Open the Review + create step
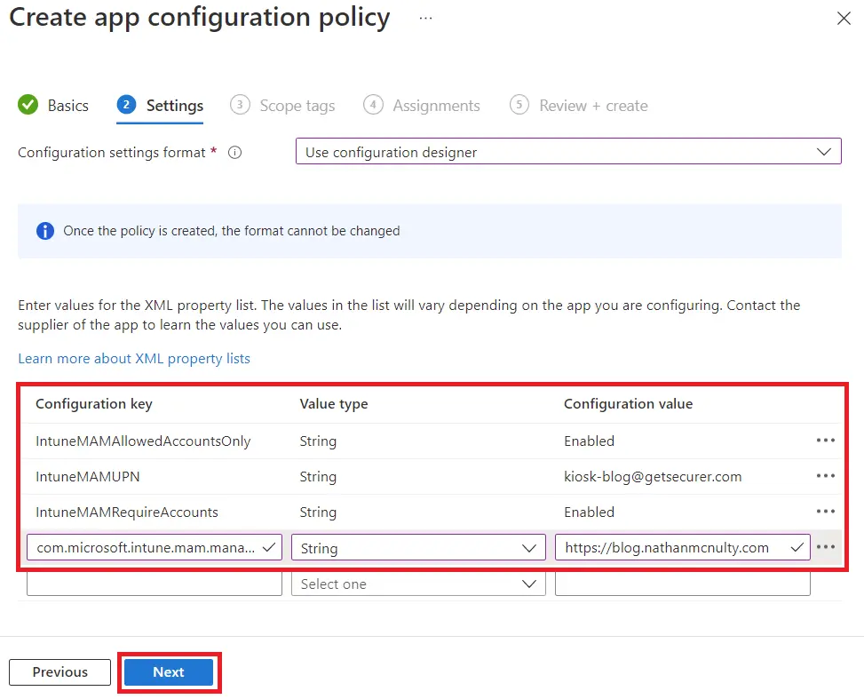Viewport: 864px width, 699px height. point(579,106)
